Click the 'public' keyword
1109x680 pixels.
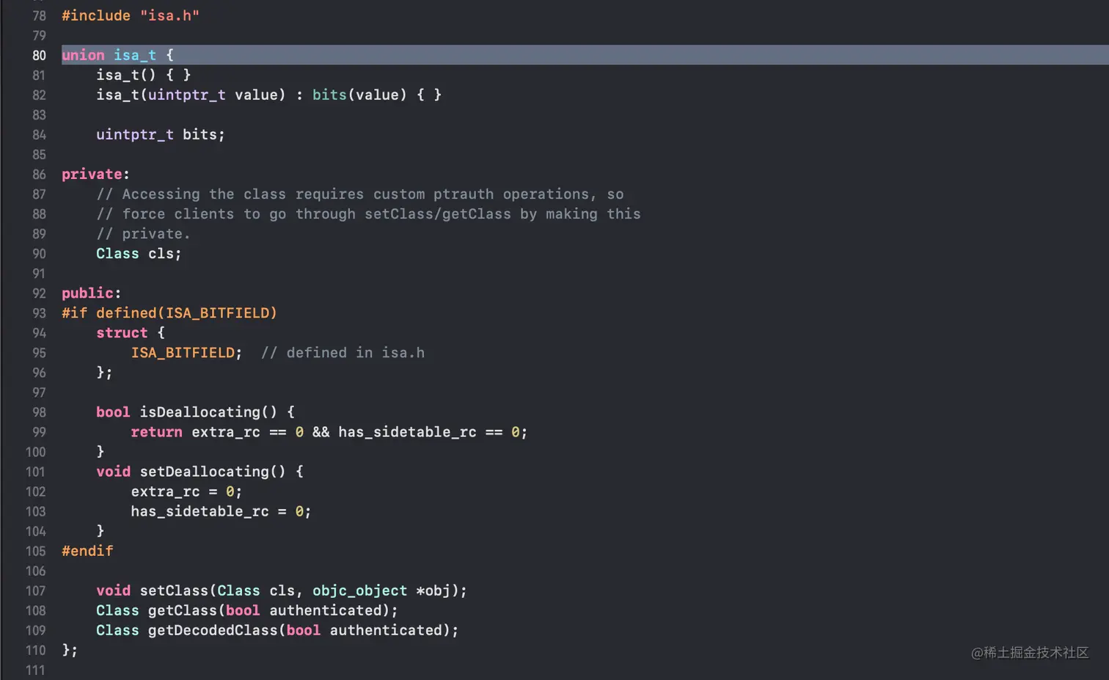(87, 293)
